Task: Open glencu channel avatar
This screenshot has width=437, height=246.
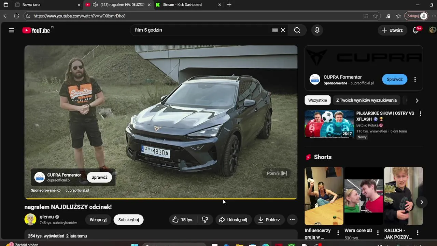Action: tap(30, 219)
